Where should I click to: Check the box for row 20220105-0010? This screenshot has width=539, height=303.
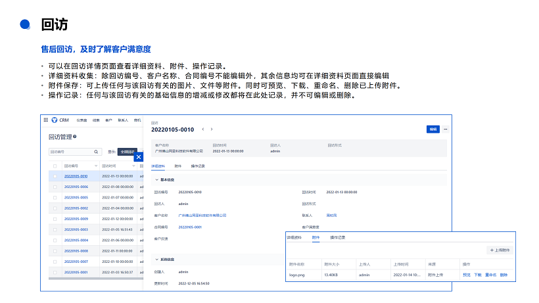click(x=55, y=176)
